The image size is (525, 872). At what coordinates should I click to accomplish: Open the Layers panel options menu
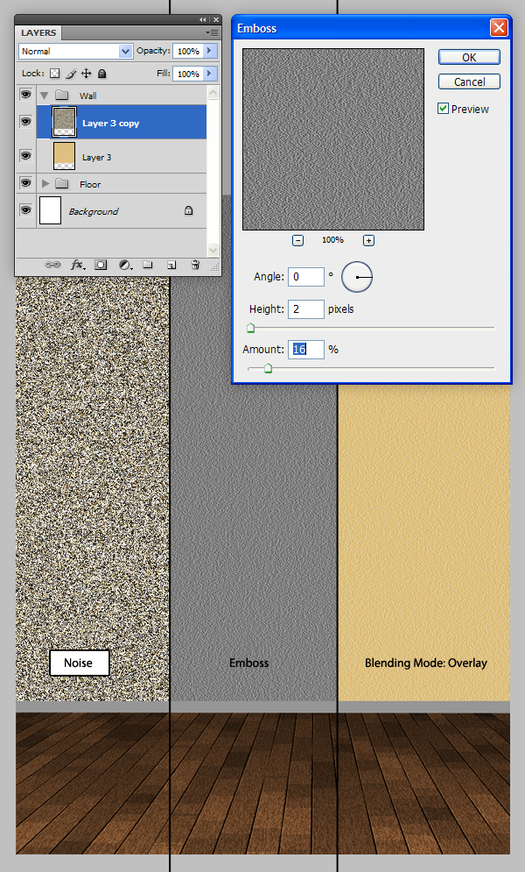pyautogui.click(x=212, y=32)
